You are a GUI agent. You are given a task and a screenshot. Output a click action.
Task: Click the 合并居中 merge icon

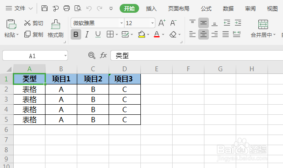point(263,25)
